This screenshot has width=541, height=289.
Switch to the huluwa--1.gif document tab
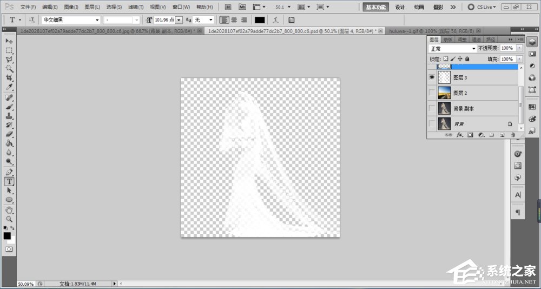tap(431, 31)
